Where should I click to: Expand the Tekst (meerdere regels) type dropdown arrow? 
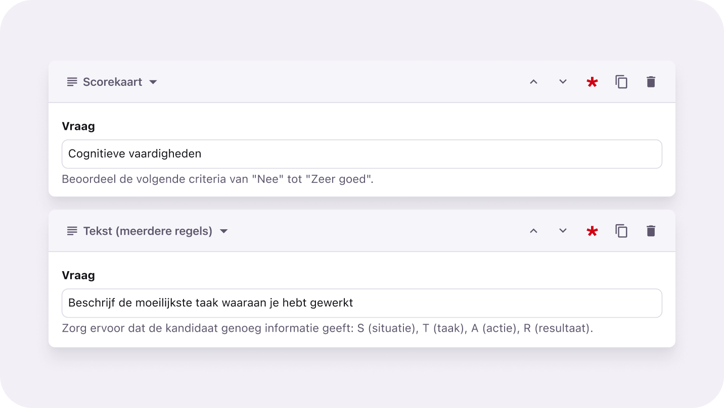(x=224, y=231)
